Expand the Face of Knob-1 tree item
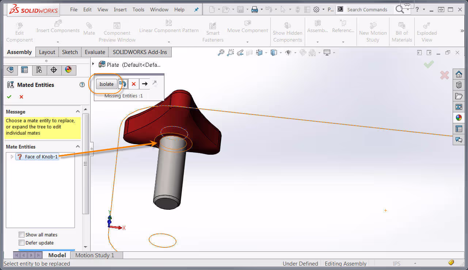 tap(12, 157)
